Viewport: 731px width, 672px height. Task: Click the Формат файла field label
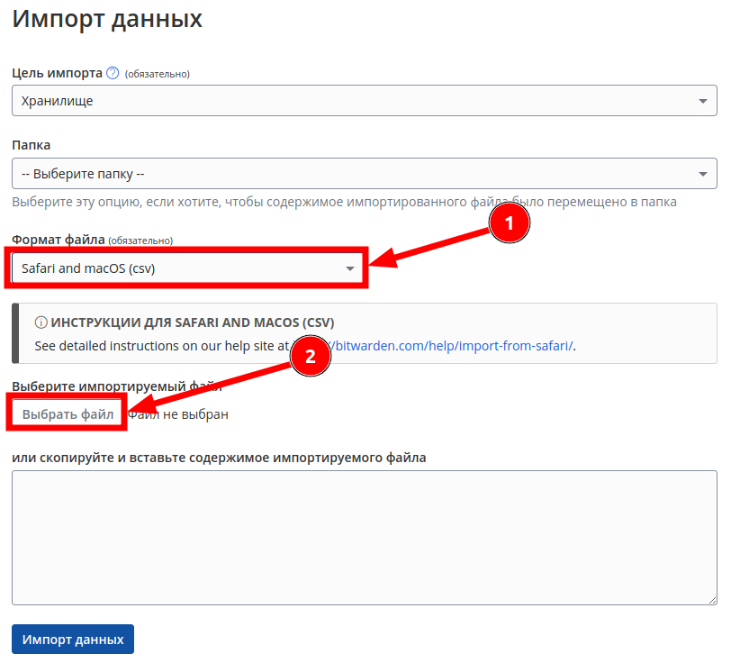coord(58,240)
